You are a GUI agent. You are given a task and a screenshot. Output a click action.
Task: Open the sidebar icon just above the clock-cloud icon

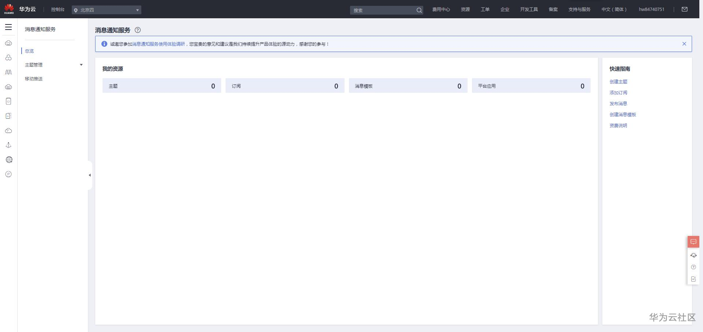tap(8, 116)
